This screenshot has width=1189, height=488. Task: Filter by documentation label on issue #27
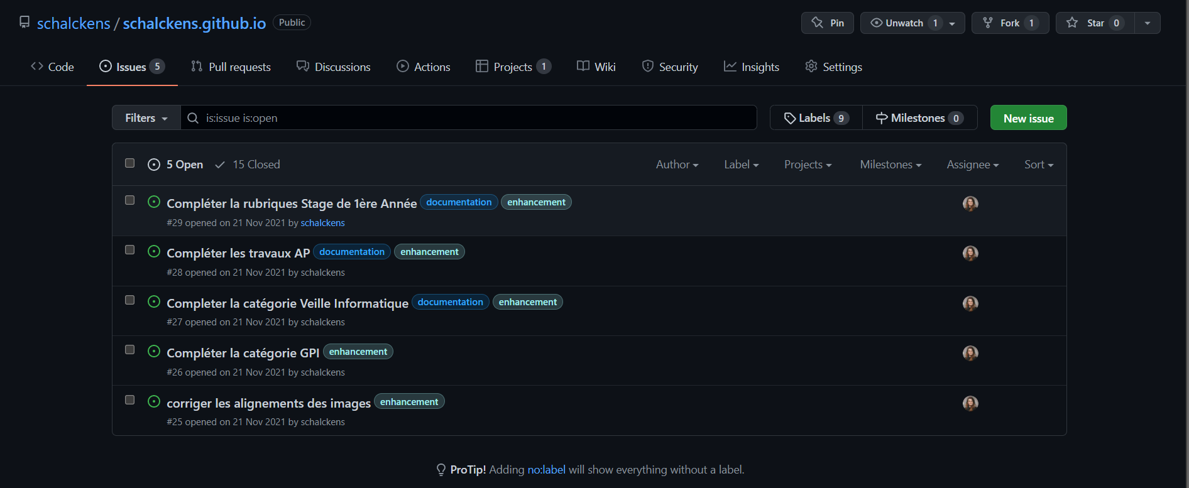coord(450,302)
